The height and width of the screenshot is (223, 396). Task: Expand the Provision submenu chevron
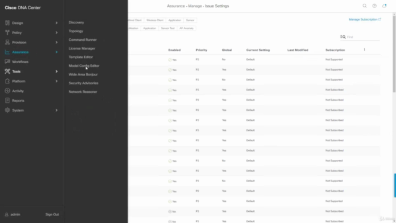pyautogui.click(x=56, y=42)
